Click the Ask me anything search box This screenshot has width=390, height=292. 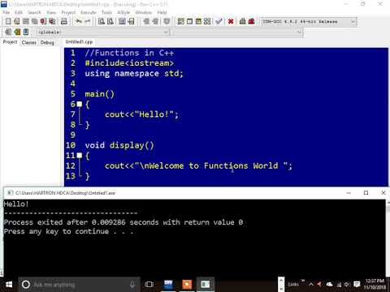pos(79,285)
